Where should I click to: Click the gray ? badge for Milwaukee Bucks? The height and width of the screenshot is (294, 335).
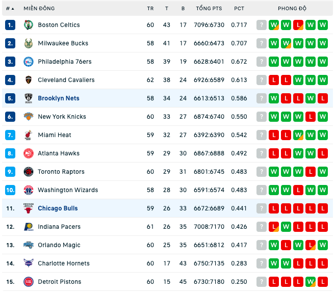[262, 43]
